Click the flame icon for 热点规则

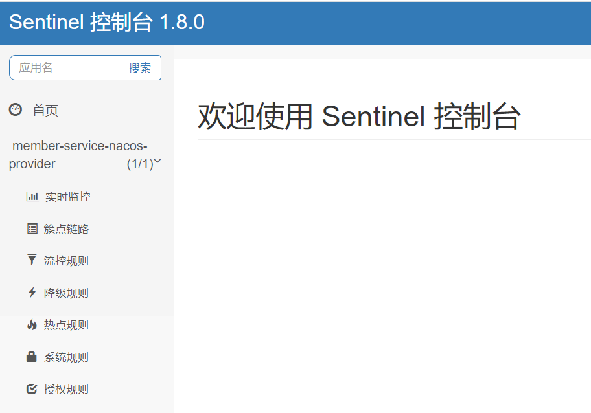tap(32, 325)
